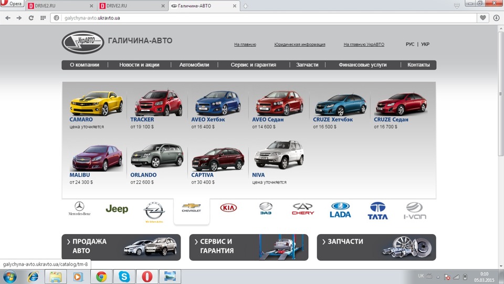Choose the Jeep brand logo

click(x=117, y=209)
